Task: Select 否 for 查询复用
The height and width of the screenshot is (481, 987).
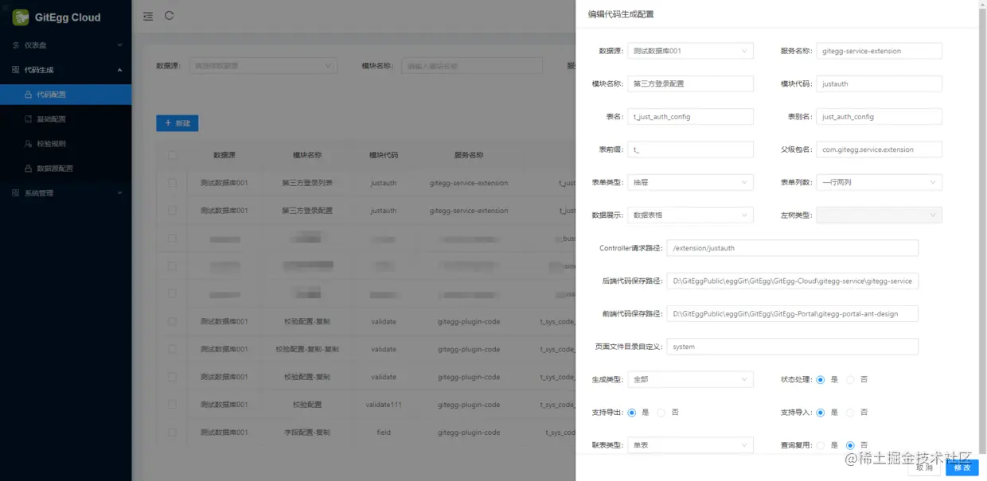Action: tap(850, 445)
